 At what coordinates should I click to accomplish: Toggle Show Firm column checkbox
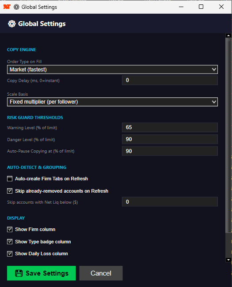click(10, 229)
